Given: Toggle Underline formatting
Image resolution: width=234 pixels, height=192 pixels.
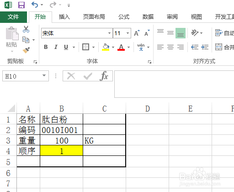Looking at the screenshot, I should (66, 47).
